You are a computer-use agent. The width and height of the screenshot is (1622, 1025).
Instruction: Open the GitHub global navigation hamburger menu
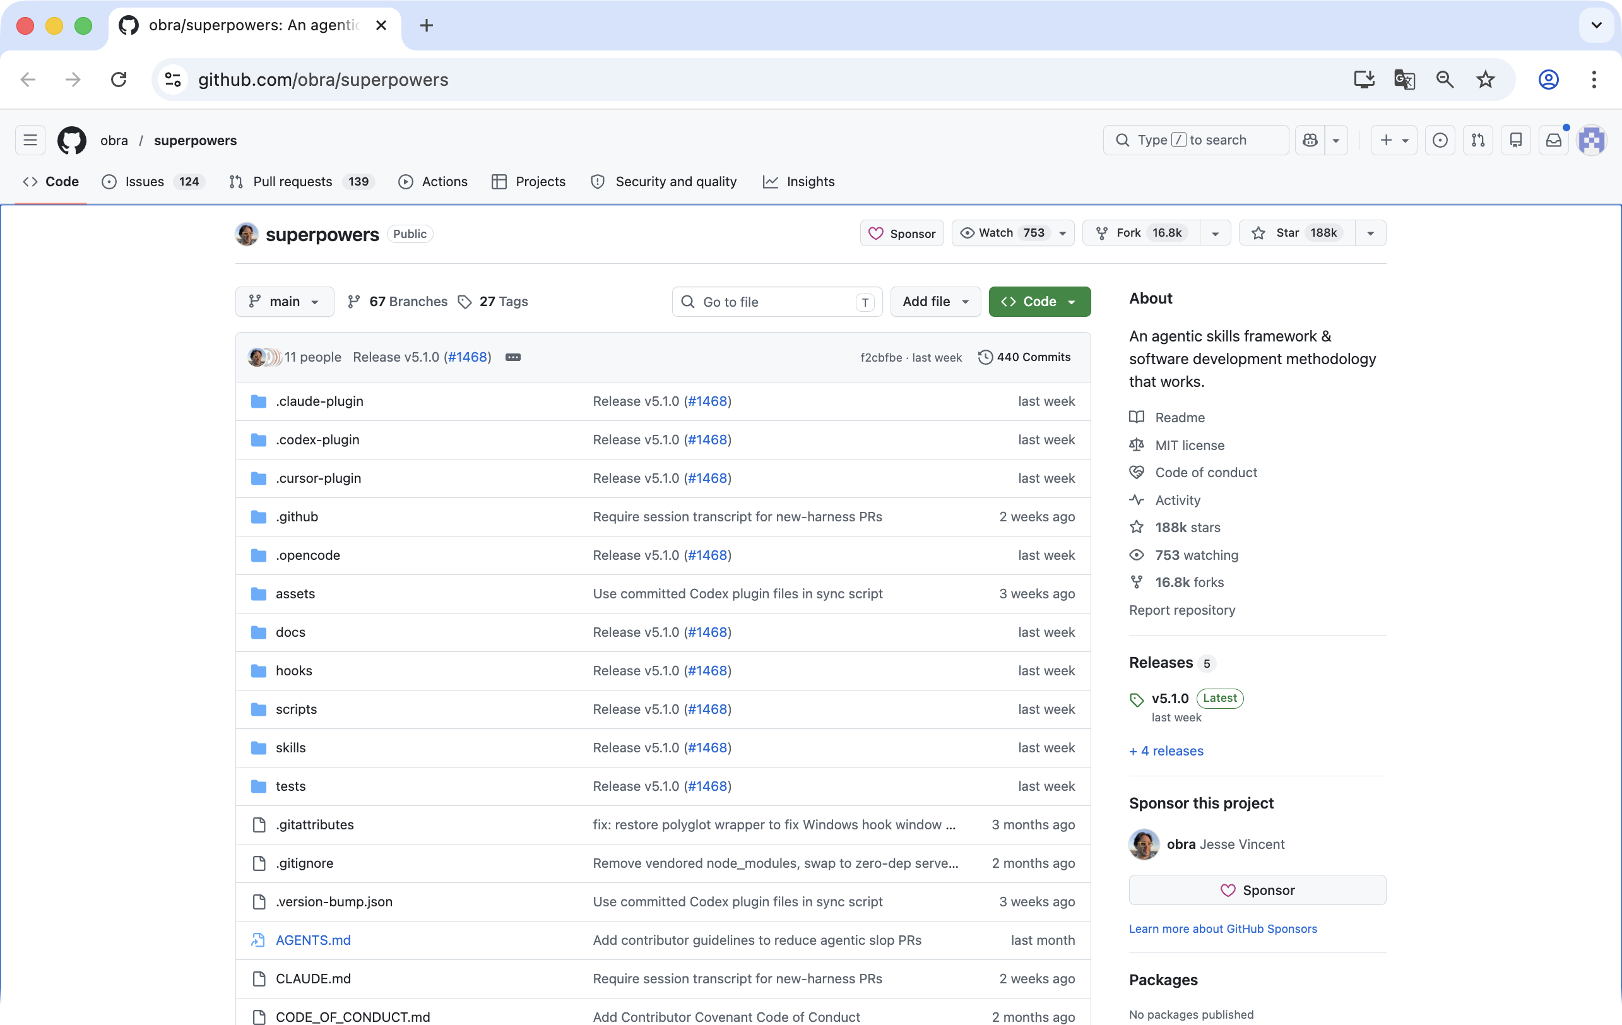(x=30, y=140)
